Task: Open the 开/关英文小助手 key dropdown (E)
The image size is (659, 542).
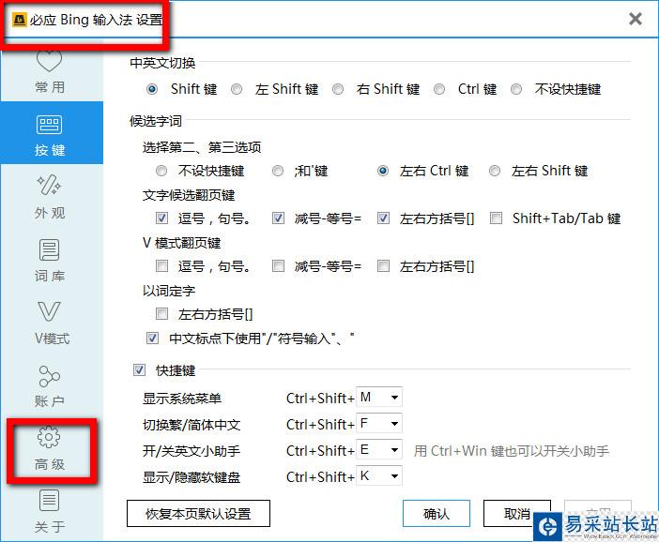Action: click(379, 450)
